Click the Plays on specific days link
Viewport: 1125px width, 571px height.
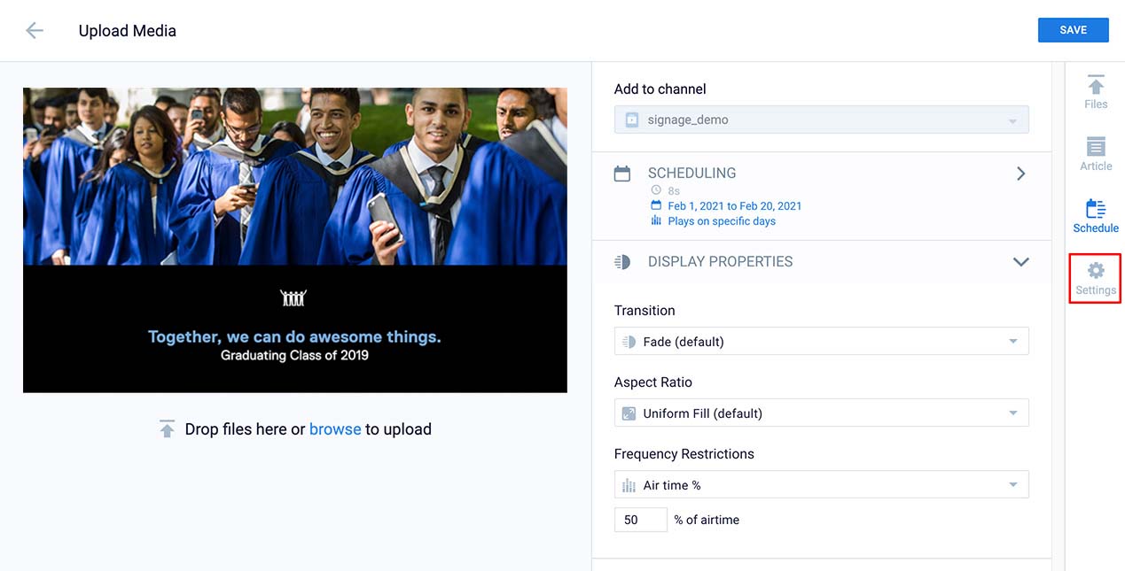pyautogui.click(x=721, y=221)
